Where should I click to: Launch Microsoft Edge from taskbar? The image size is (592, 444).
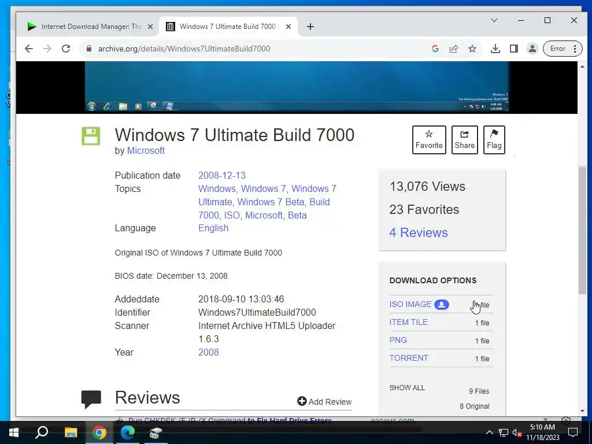point(128,432)
